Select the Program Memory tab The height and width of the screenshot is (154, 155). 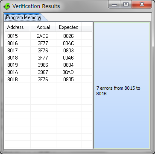pyautogui.click(x=23, y=17)
